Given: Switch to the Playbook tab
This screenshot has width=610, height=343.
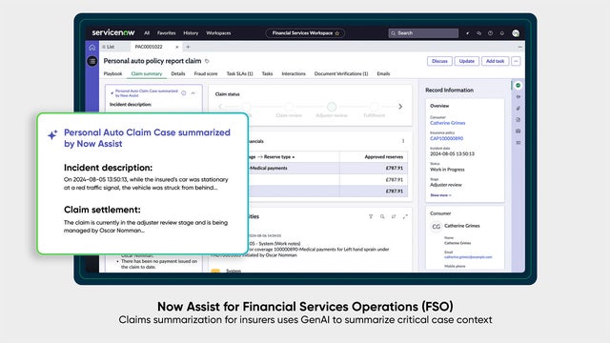Looking at the screenshot, I should tap(112, 73).
